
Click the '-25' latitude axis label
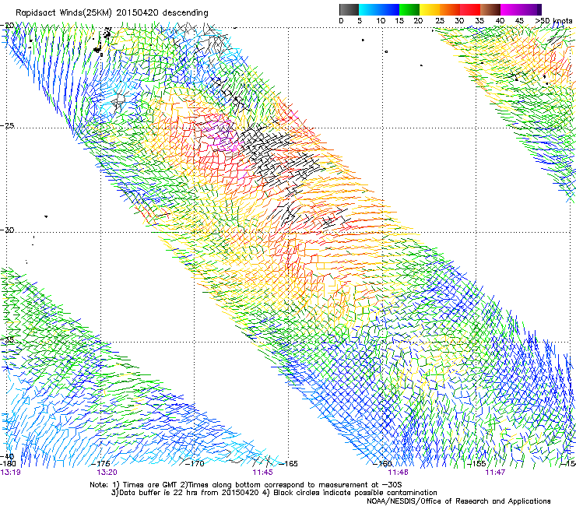click(7, 125)
